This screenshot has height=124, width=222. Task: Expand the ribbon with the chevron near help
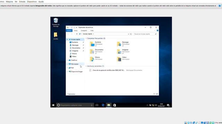(155, 31)
